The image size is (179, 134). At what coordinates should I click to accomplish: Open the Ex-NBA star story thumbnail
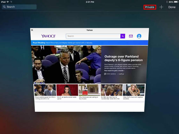[112, 92]
